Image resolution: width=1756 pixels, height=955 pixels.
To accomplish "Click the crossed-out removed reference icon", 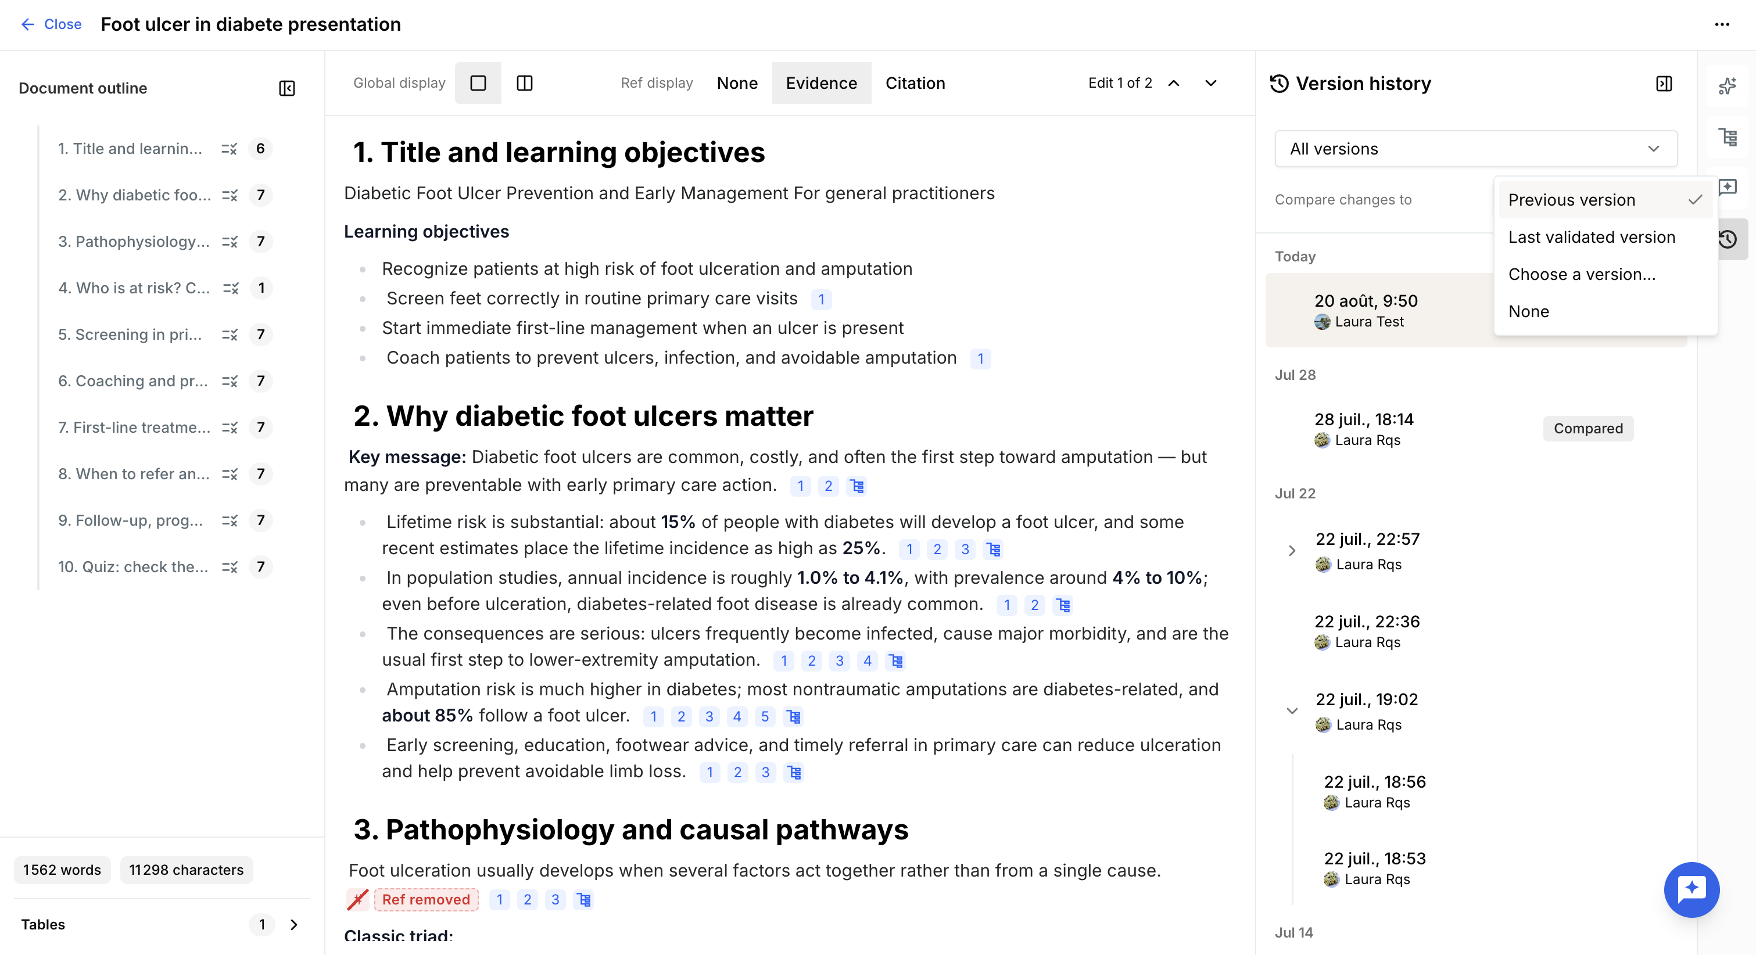I will [358, 899].
